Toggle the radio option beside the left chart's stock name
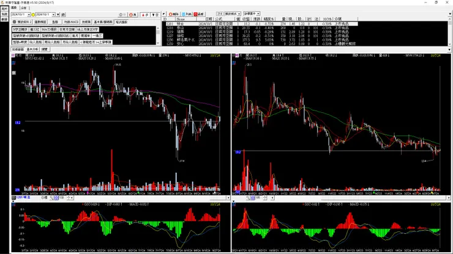Image resolution: width=453 pixels, height=254 pixels. pyautogui.click(x=43, y=198)
